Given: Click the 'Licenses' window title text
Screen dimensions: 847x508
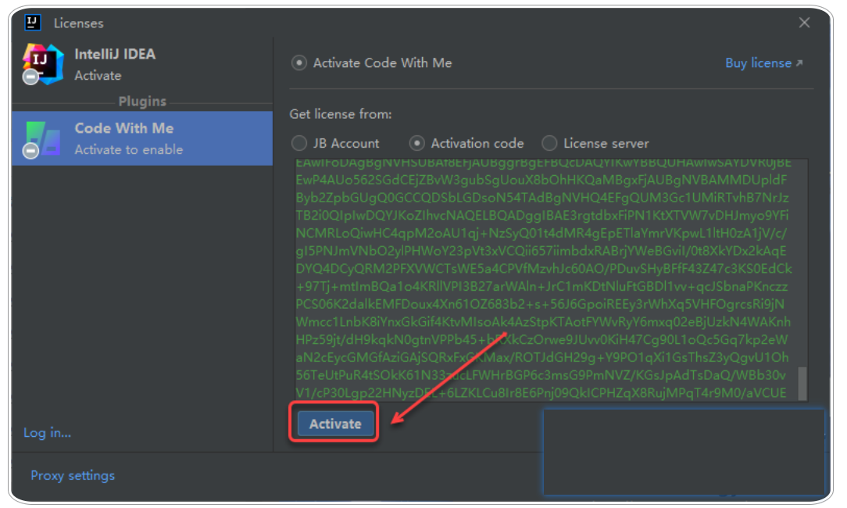Looking at the screenshot, I should coord(78,23).
